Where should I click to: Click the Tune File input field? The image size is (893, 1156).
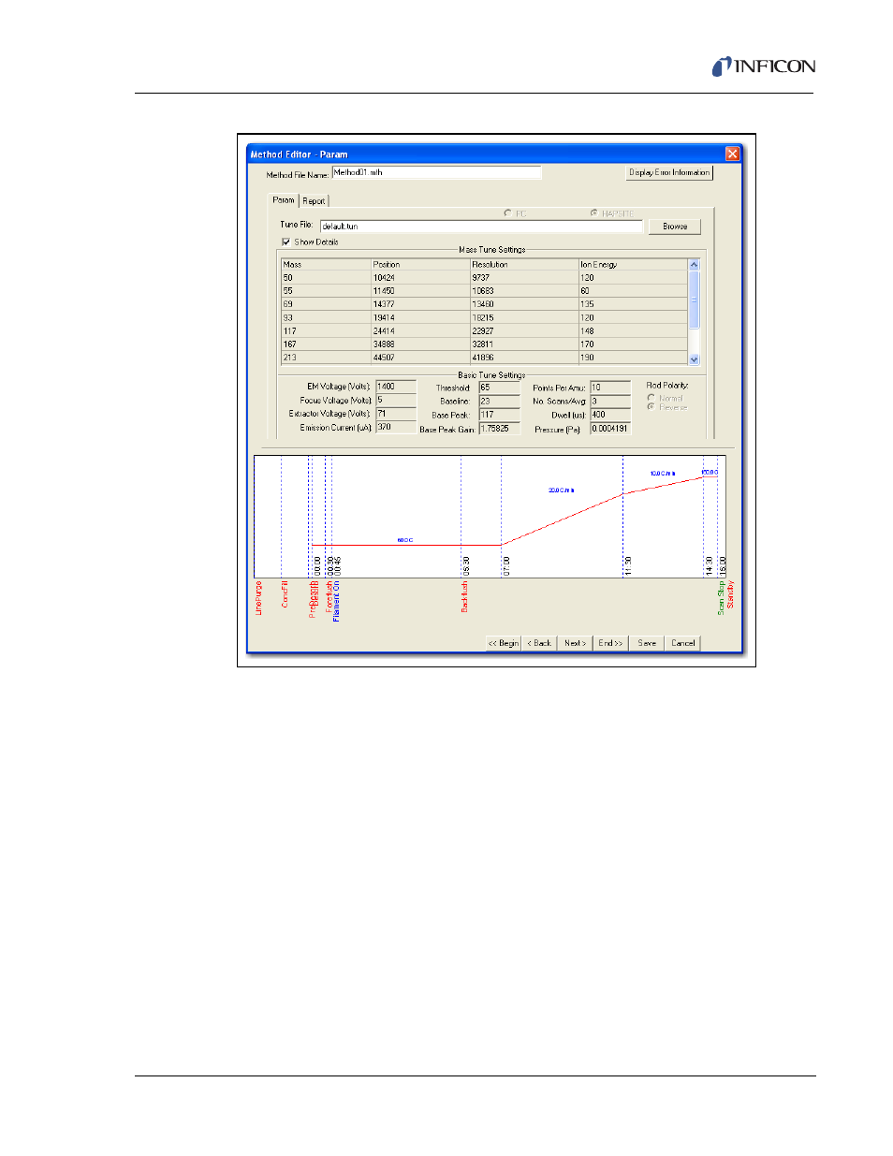point(481,226)
